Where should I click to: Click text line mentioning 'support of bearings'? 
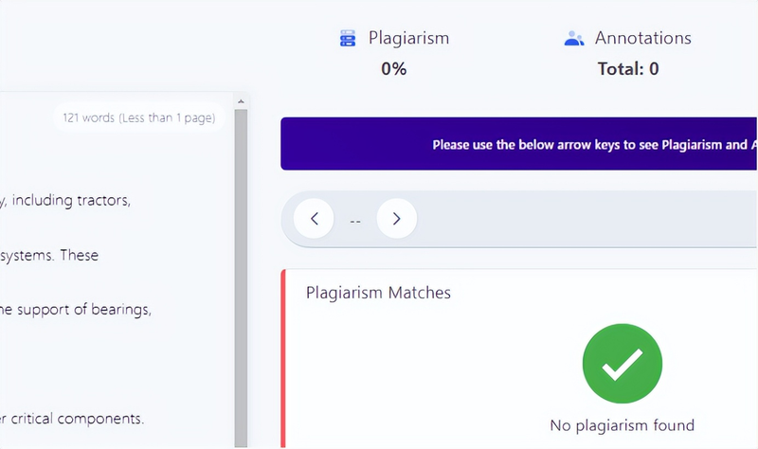(76, 309)
